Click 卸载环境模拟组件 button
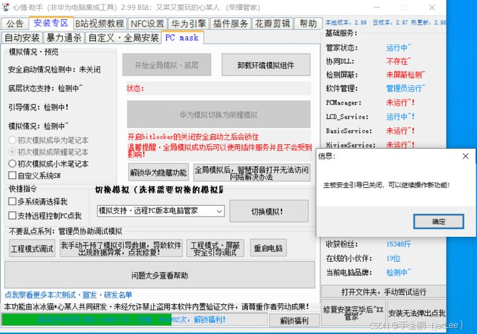The width and height of the screenshot is (477, 334). (266, 65)
